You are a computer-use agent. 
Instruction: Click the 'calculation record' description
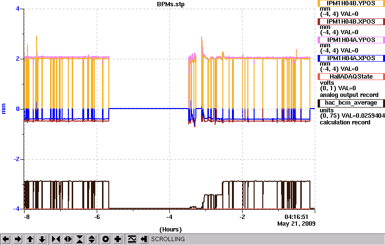(x=345, y=122)
